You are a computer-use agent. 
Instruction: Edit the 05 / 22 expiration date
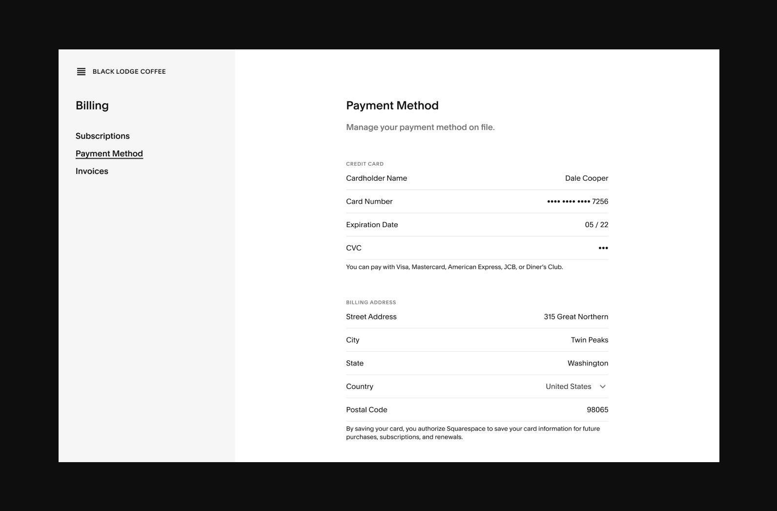596,225
